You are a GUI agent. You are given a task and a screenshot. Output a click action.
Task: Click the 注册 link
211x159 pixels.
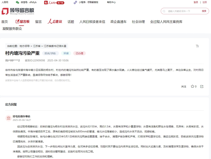pyautogui.click(x=204, y=2)
